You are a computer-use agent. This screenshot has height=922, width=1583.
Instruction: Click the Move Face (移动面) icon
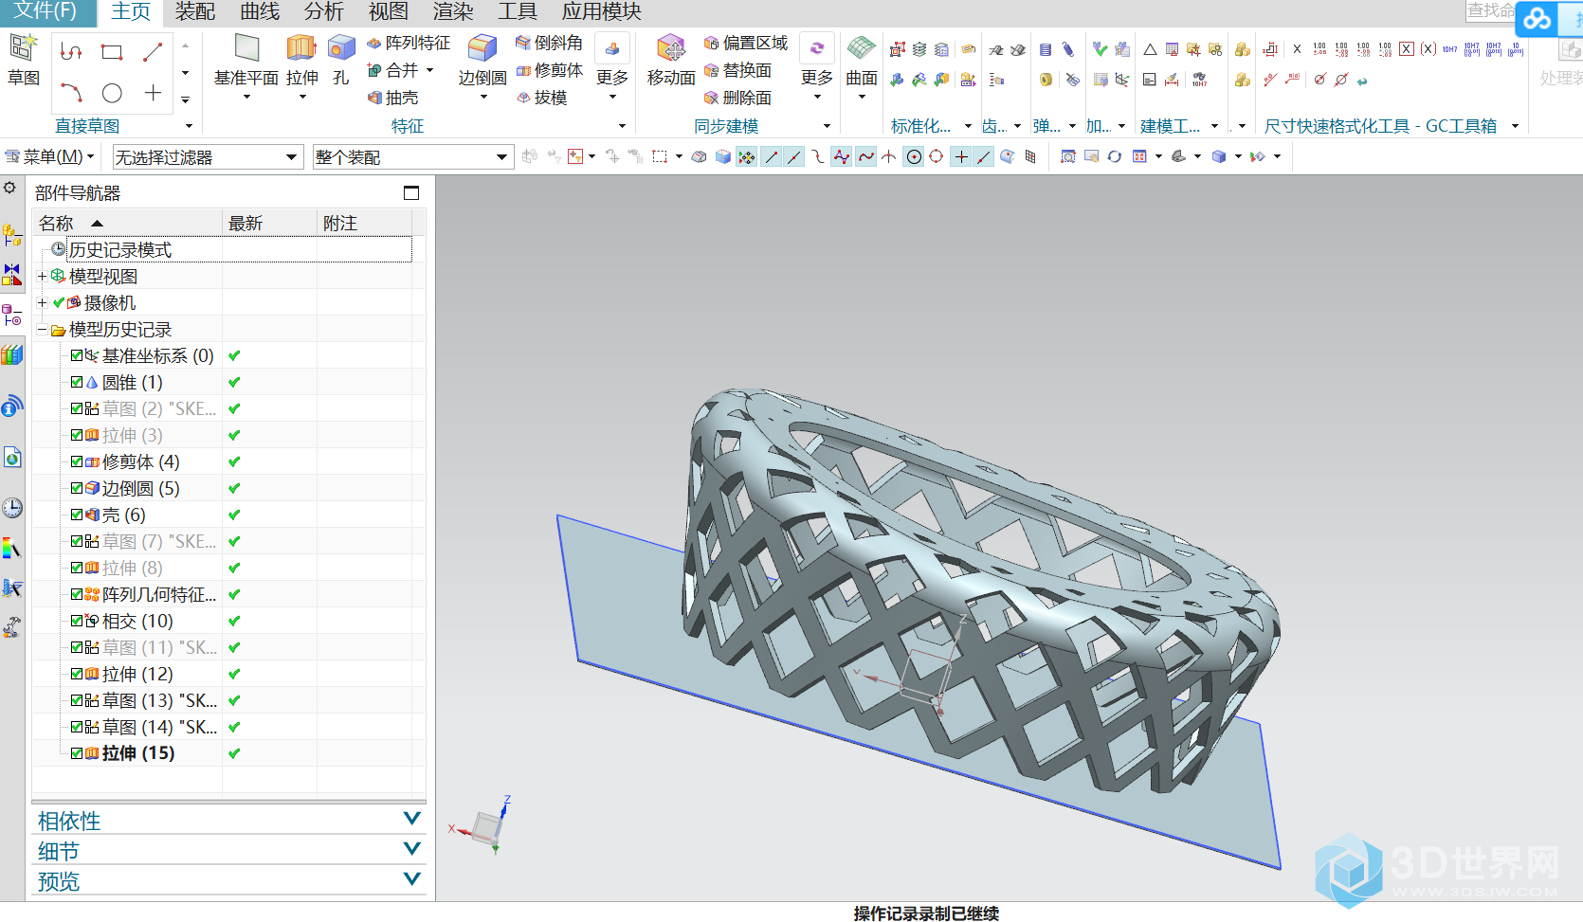pos(671,47)
